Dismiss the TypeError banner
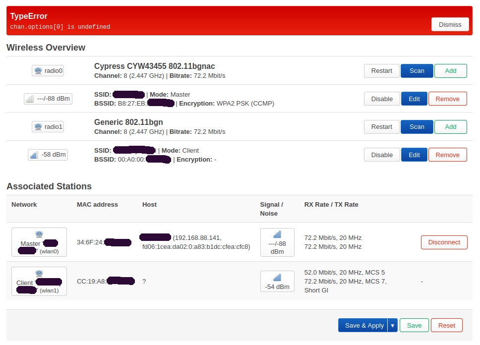The image size is (480, 345). (x=450, y=24)
